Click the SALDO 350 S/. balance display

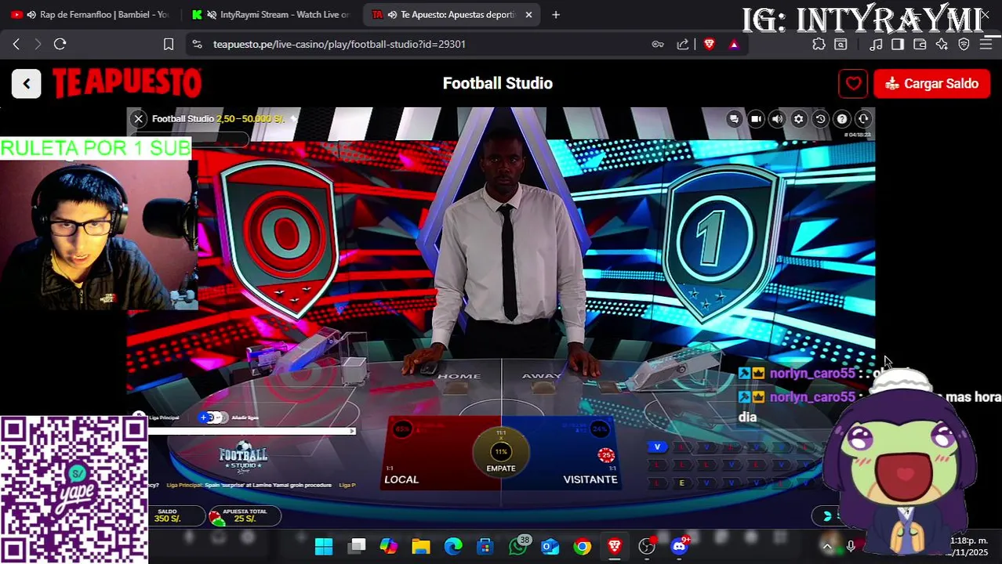(x=167, y=515)
